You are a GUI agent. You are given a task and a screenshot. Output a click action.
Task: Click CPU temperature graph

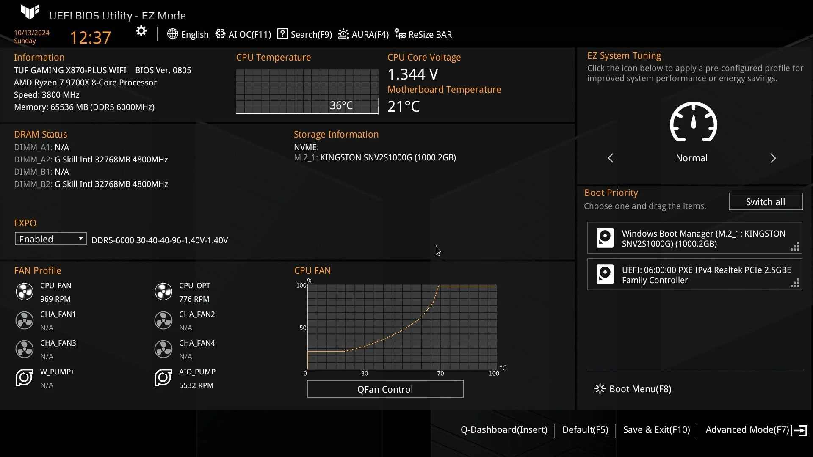307,92
